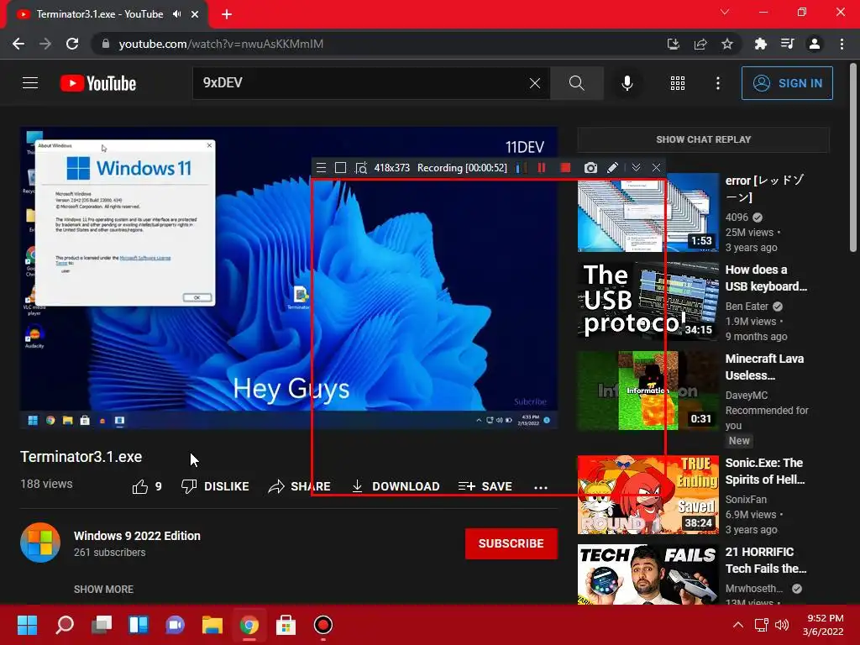Click SHOW CHAT REPLAY

(x=703, y=139)
